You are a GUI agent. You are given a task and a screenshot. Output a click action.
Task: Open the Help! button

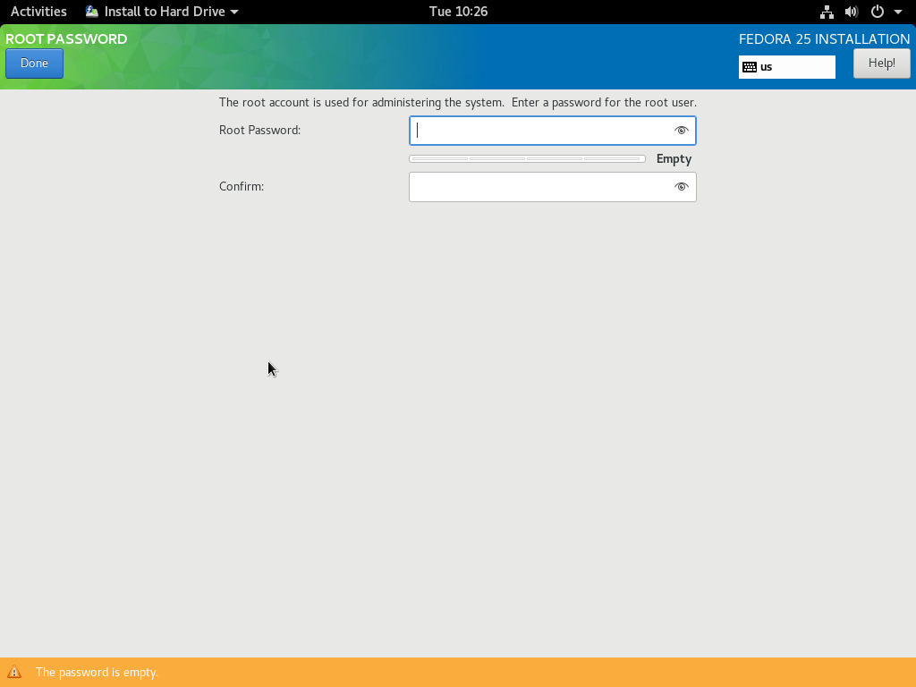coord(881,64)
